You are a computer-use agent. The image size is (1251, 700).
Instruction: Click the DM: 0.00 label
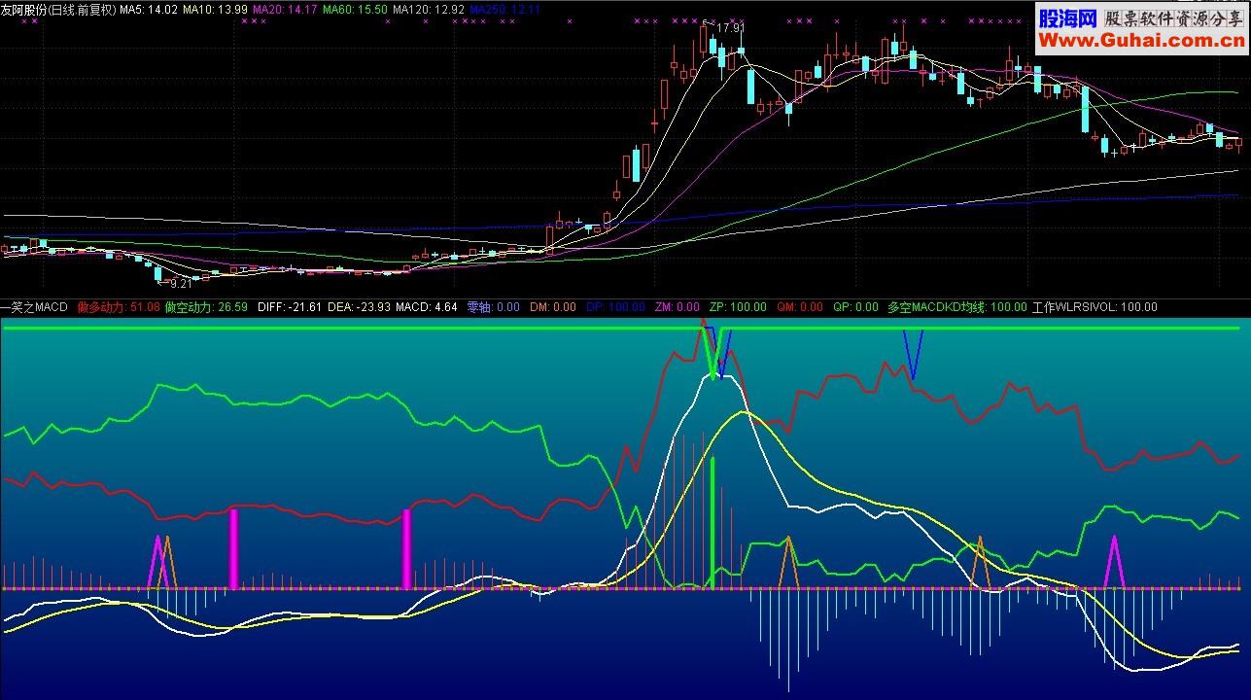[553, 307]
